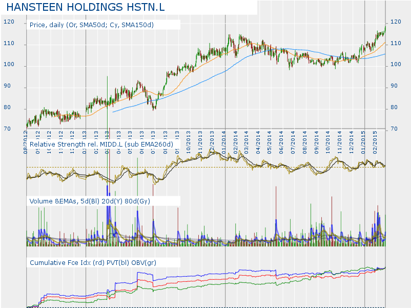Click the 80 value on the left price axis

pyautogui.click(x=7, y=108)
